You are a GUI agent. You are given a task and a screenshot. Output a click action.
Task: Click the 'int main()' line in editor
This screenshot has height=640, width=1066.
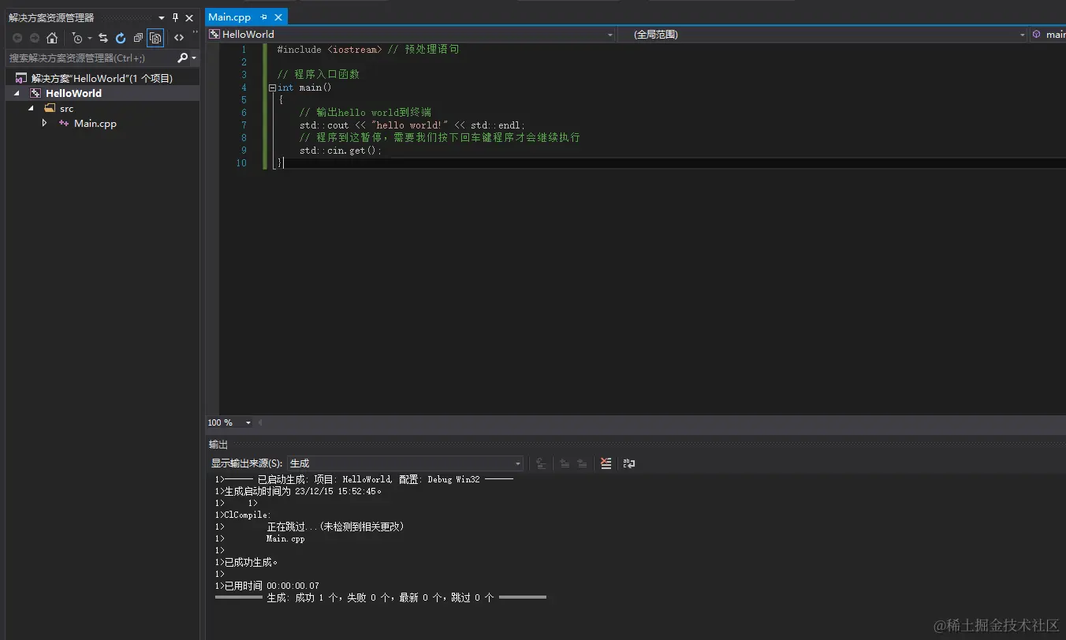(304, 87)
